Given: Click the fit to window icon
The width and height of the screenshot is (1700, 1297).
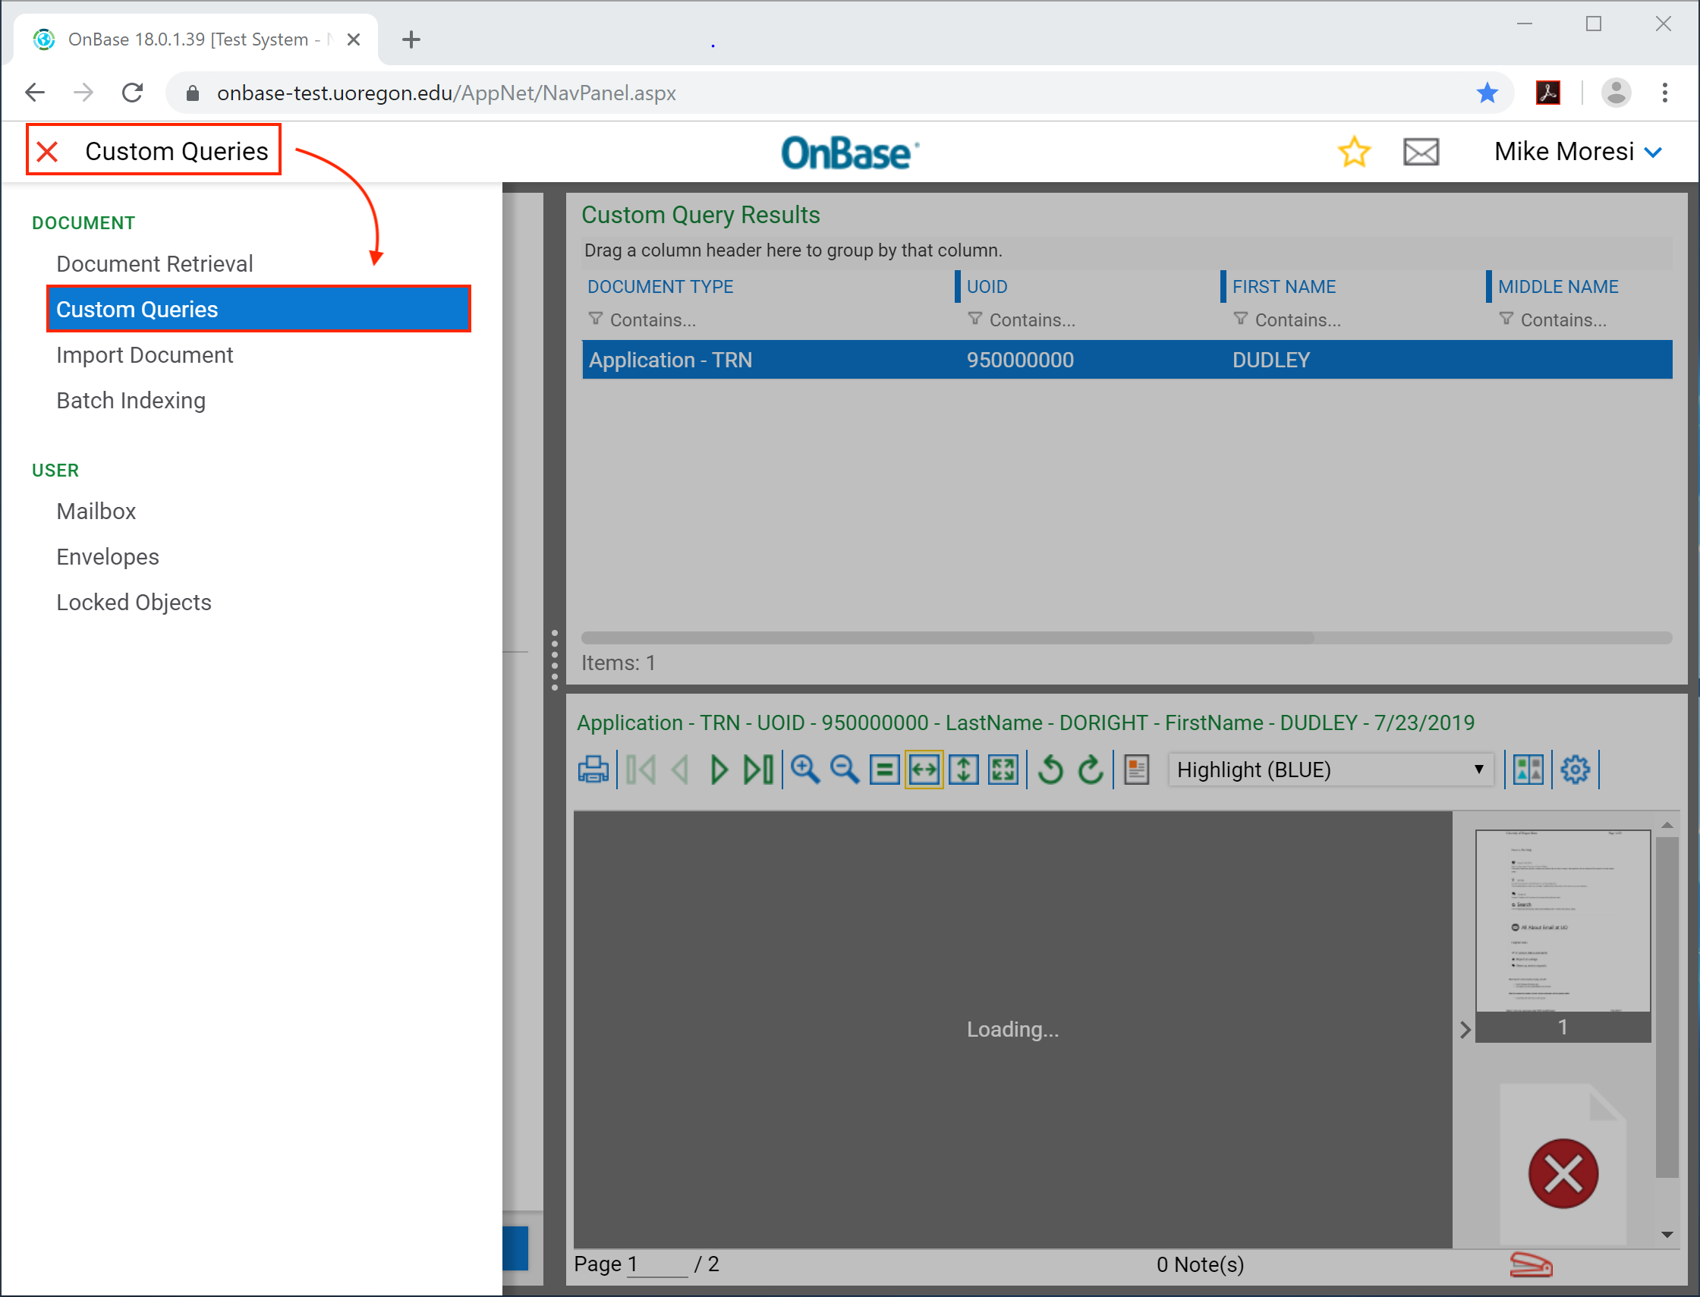Looking at the screenshot, I should 1003,770.
